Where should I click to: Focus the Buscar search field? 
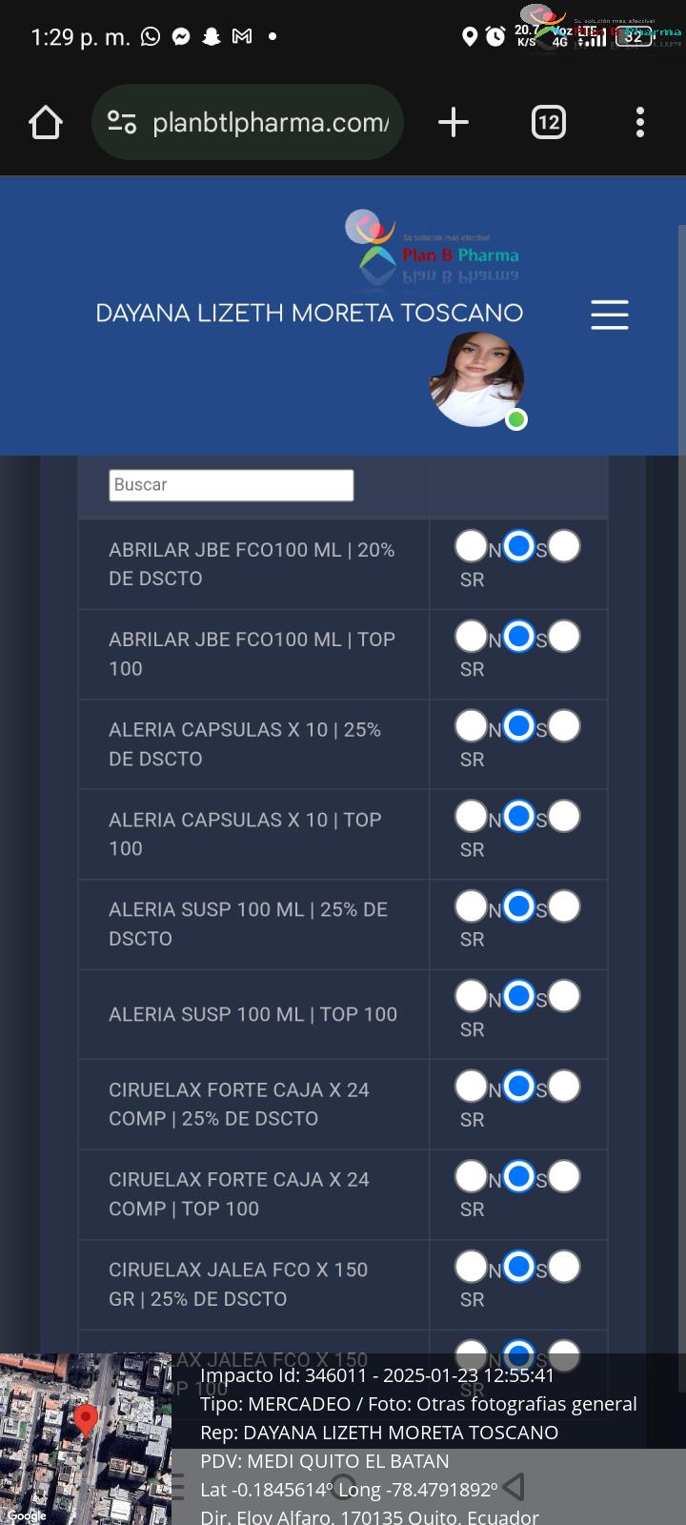232,485
